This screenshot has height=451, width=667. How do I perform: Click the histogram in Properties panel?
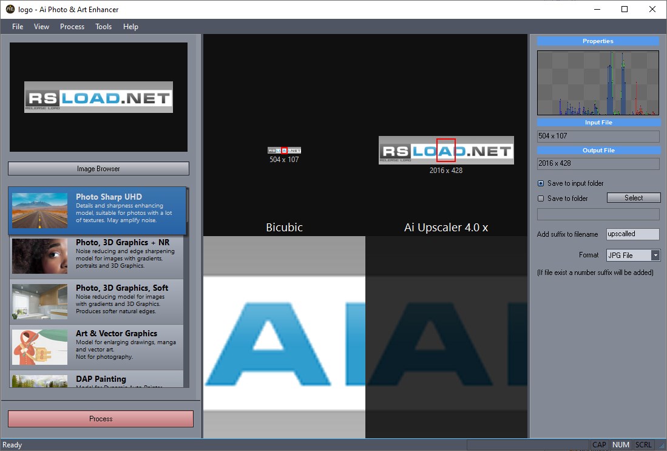pos(598,83)
